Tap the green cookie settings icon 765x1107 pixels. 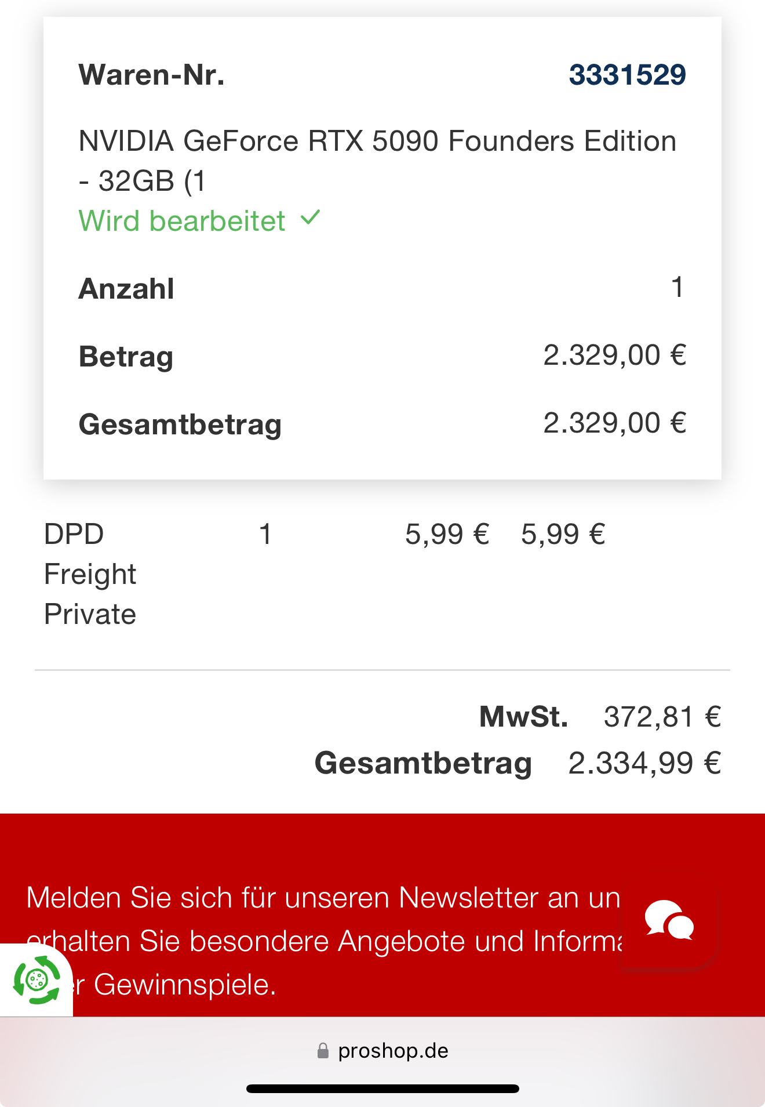[x=37, y=980]
